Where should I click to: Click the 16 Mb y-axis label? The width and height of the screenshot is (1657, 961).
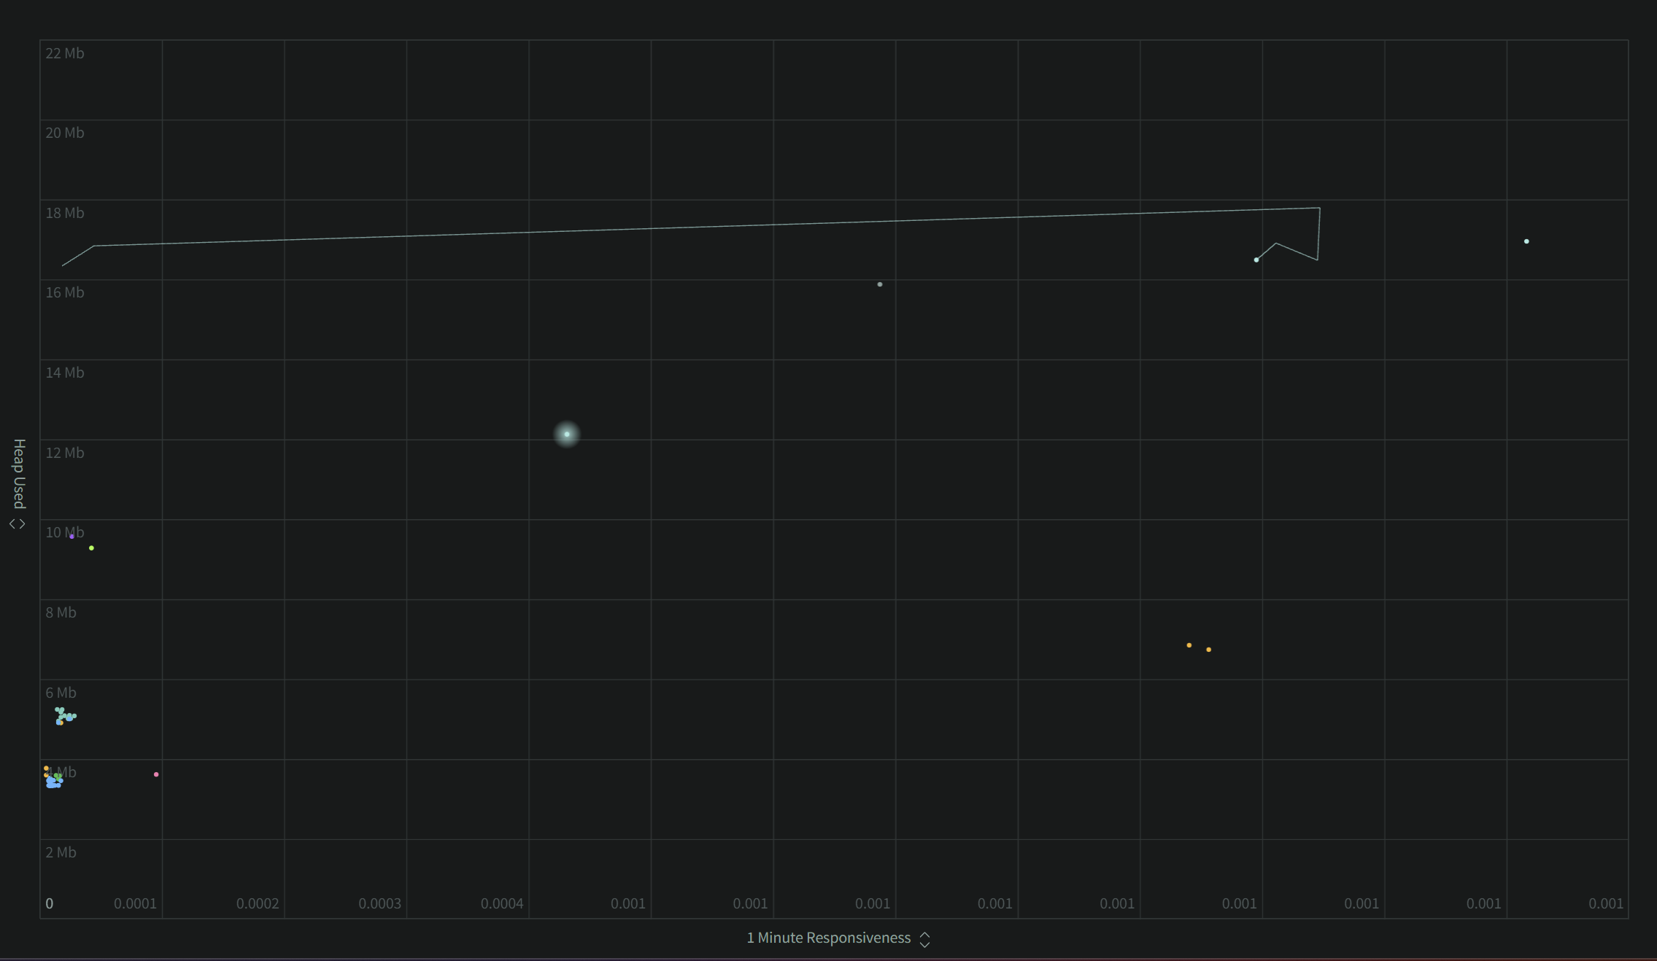(x=65, y=292)
